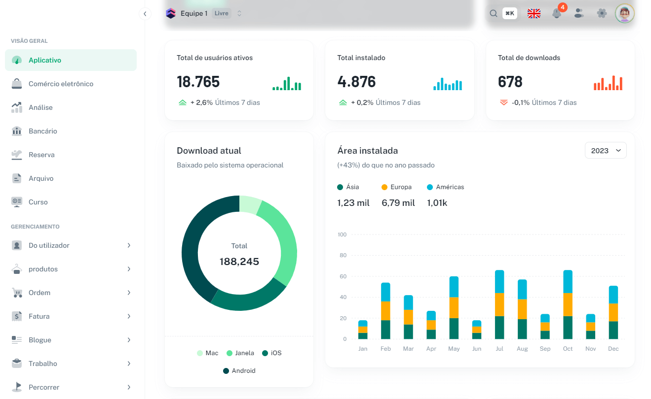651x399 pixels.
Task: Click the Jul stacked bar in chart
Action: [499, 304]
